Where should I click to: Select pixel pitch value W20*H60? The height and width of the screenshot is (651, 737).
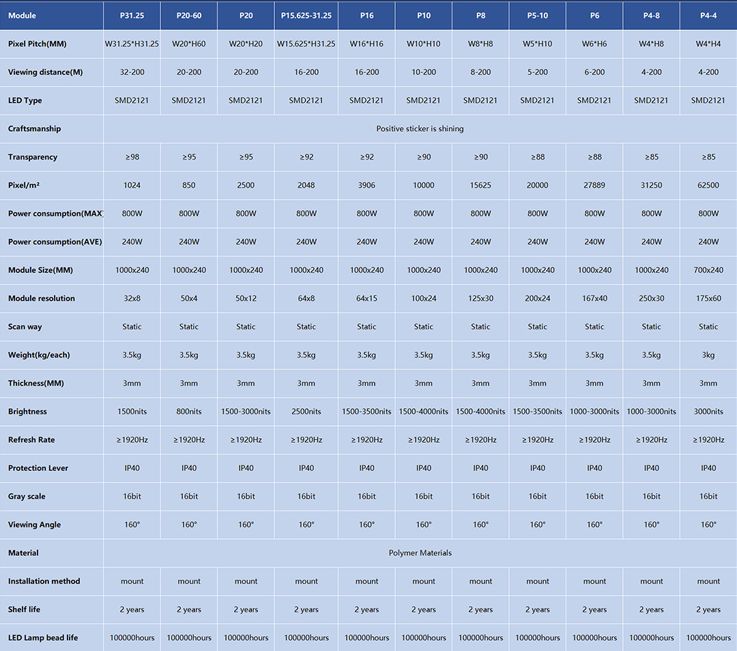click(x=189, y=44)
